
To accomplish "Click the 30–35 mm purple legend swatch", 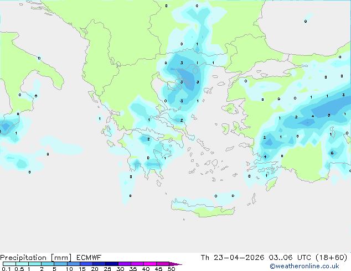I will (125, 264).
